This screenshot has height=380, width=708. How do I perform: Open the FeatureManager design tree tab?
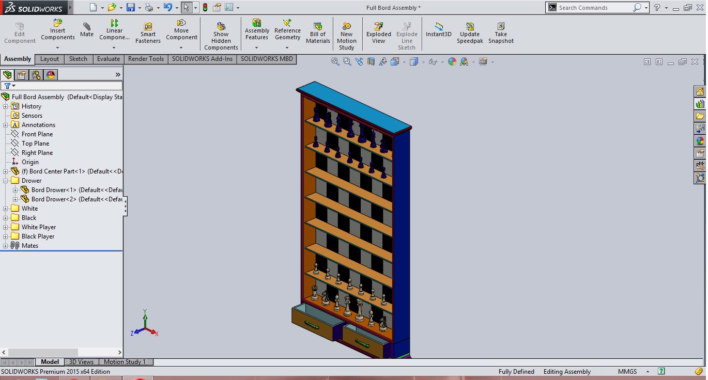pos(7,75)
